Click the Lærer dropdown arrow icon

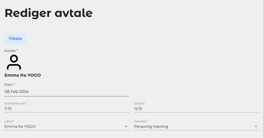pyautogui.click(x=126, y=127)
